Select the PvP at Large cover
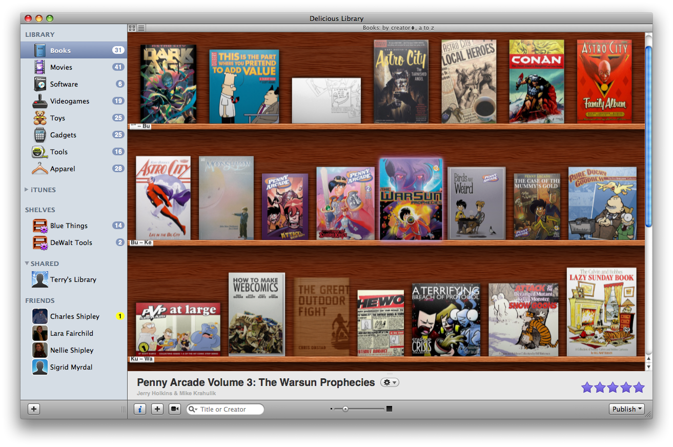Screen dimensions: 673x447 178,329
